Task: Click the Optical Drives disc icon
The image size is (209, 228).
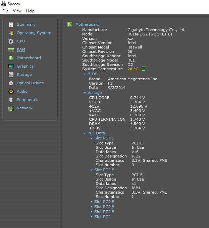Action: coord(11,83)
